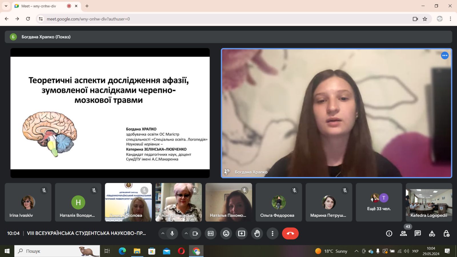
Task: Open more options three-dot menu
Action: click(272, 234)
